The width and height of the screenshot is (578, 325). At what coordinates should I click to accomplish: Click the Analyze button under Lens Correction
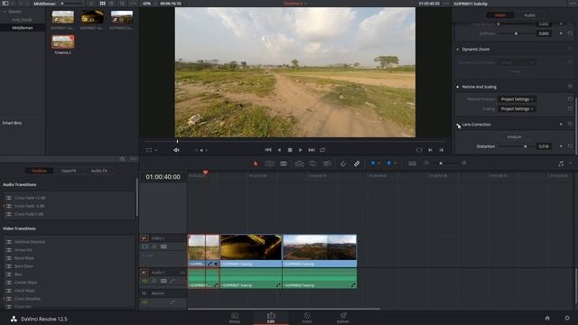coord(514,136)
